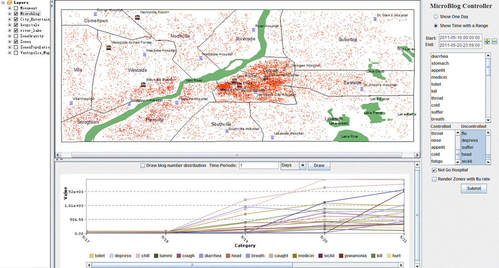Uncheck the hospitals layer checkbox
The image size is (499, 268).
16,25
